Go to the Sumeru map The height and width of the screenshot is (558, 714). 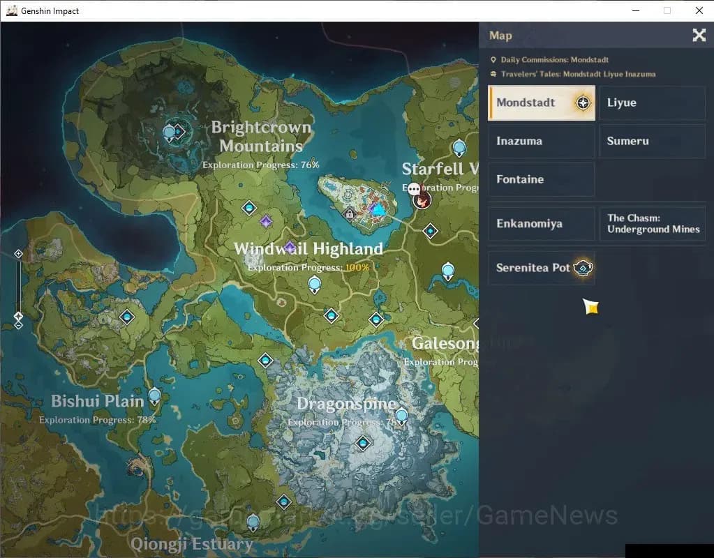click(x=652, y=141)
